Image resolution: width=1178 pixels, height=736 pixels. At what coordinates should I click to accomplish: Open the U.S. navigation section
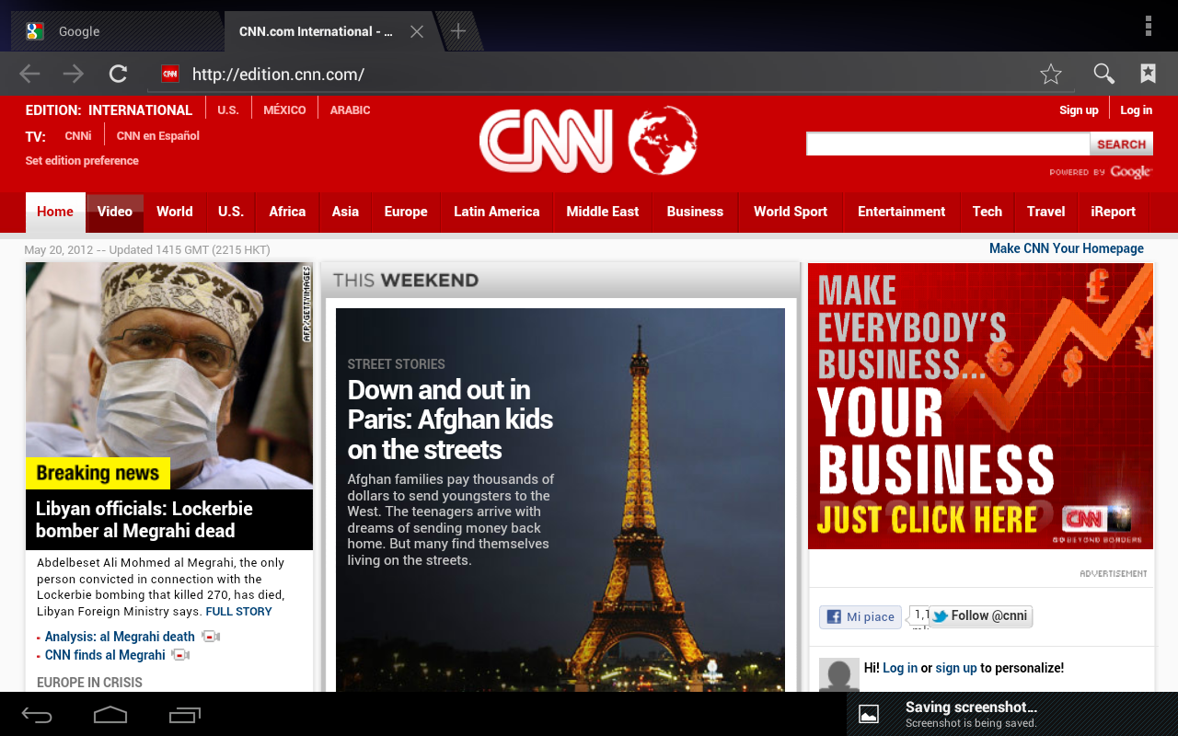point(231,212)
